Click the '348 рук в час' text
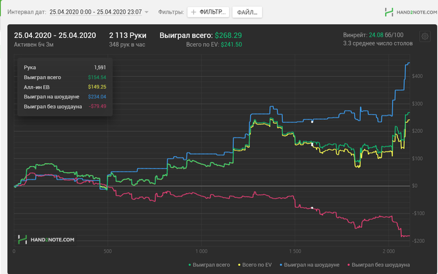This screenshot has height=274, width=438. pos(127,44)
